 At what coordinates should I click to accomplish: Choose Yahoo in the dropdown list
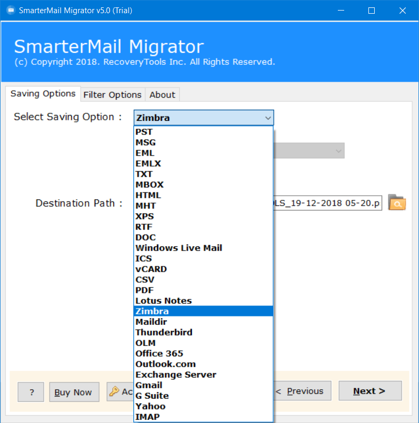(x=203, y=406)
